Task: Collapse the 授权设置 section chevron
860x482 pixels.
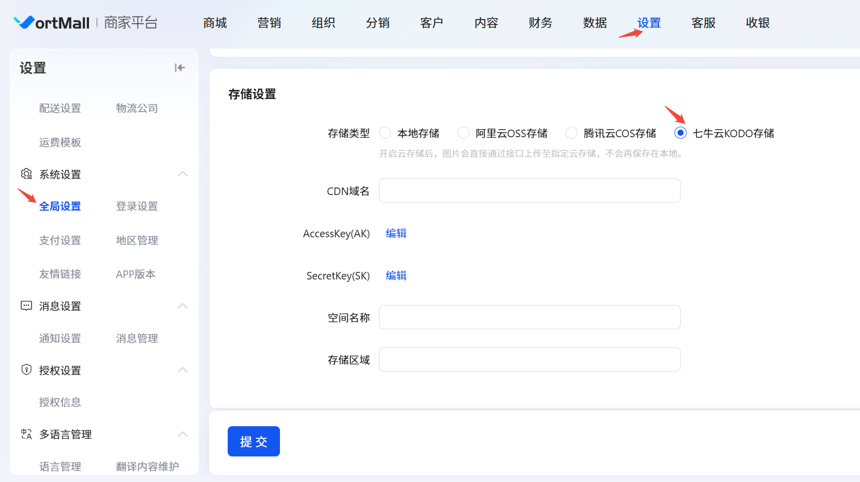Action: (x=182, y=370)
